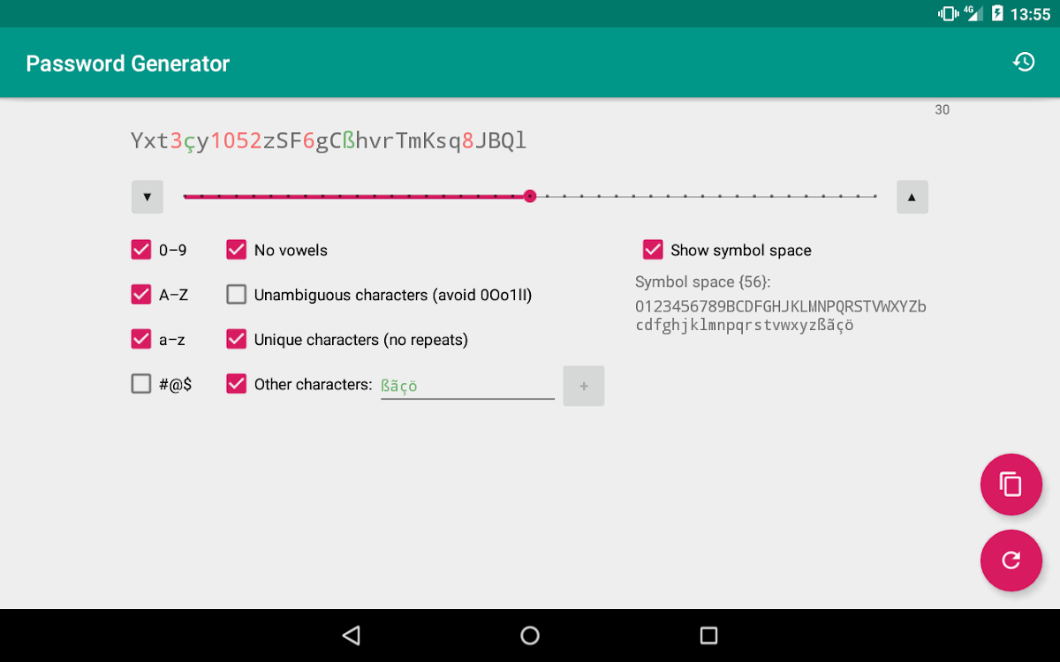1060x662 pixels.
Task: Uncheck Unique characters (no repeats)
Action: pos(236,339)
